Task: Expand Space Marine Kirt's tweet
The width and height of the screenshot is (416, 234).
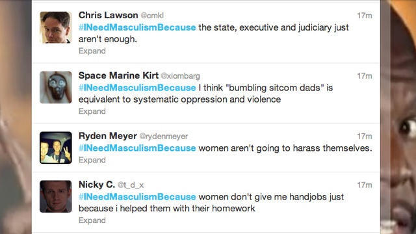Action: [92, 111]
